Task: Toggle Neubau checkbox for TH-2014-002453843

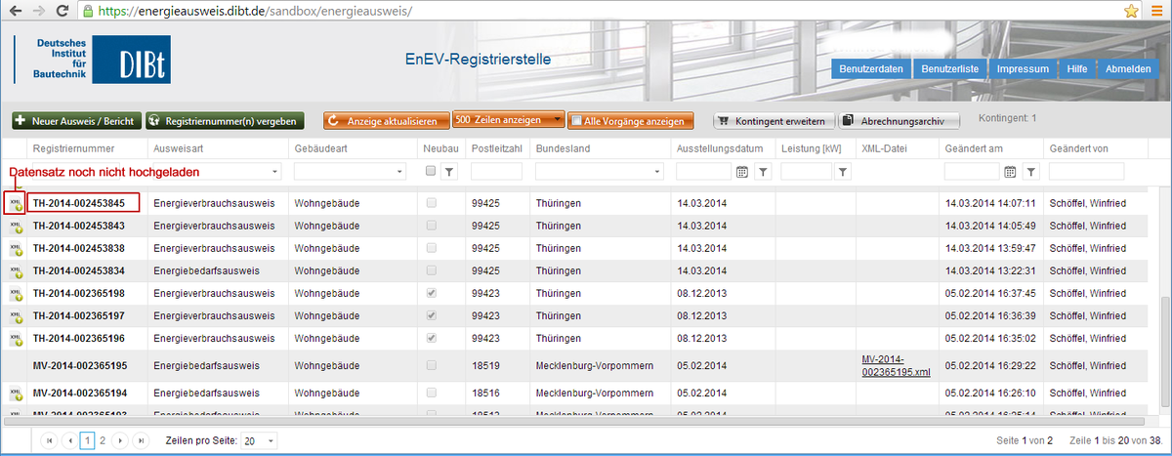Action: tap(432, 226)
